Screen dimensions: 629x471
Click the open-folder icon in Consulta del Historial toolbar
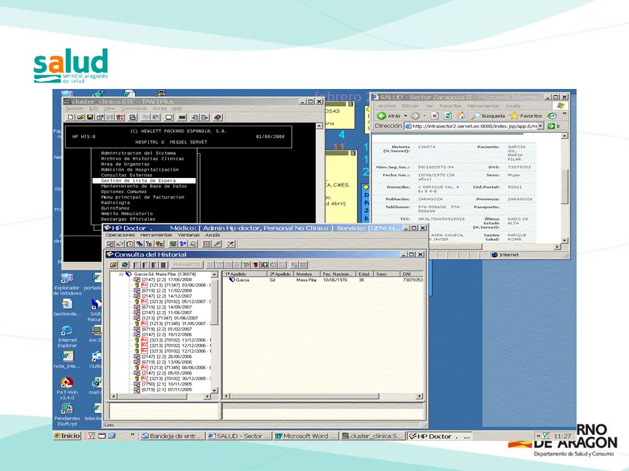click(113, 265)
